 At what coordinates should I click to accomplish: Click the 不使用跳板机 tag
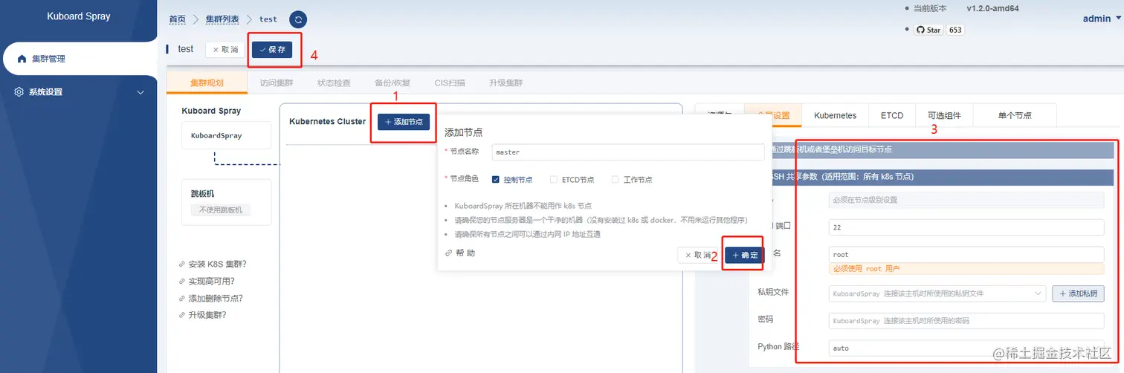click(x=221, y=210)
